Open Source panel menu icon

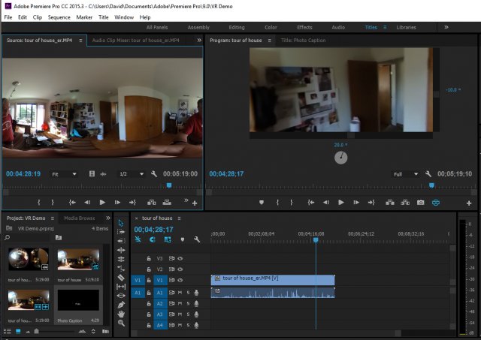pyautogui.click(x=80, y=40)
